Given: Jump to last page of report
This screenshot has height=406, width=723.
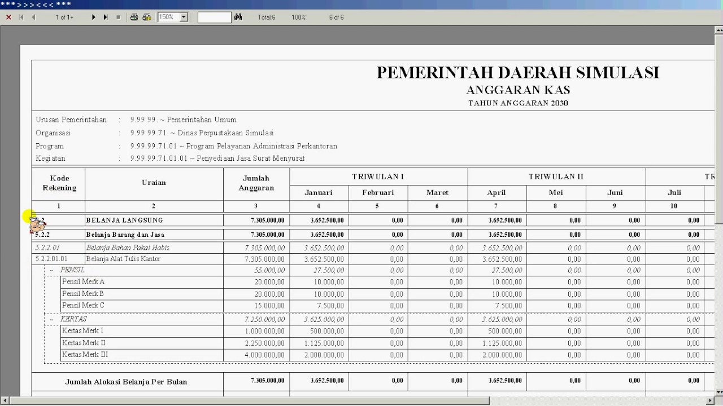Looking at the screenshot, I should tap(106, 17).
